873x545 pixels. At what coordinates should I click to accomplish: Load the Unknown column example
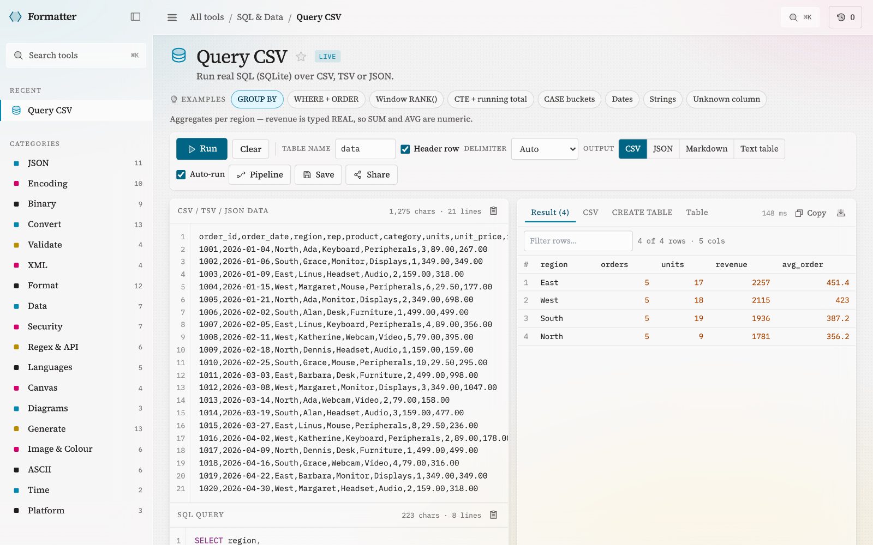(726, 99)
